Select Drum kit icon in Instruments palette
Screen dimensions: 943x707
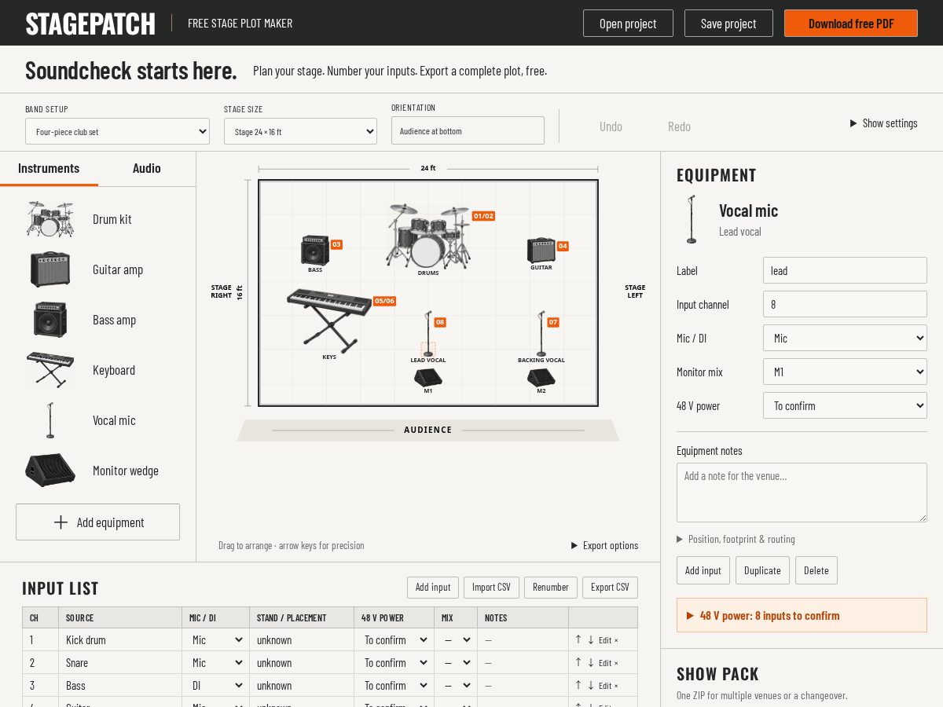coord(50,219)
